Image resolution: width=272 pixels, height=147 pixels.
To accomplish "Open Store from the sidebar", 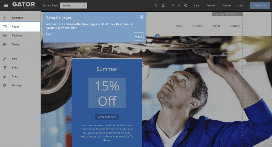I will [x=15, y=68].
